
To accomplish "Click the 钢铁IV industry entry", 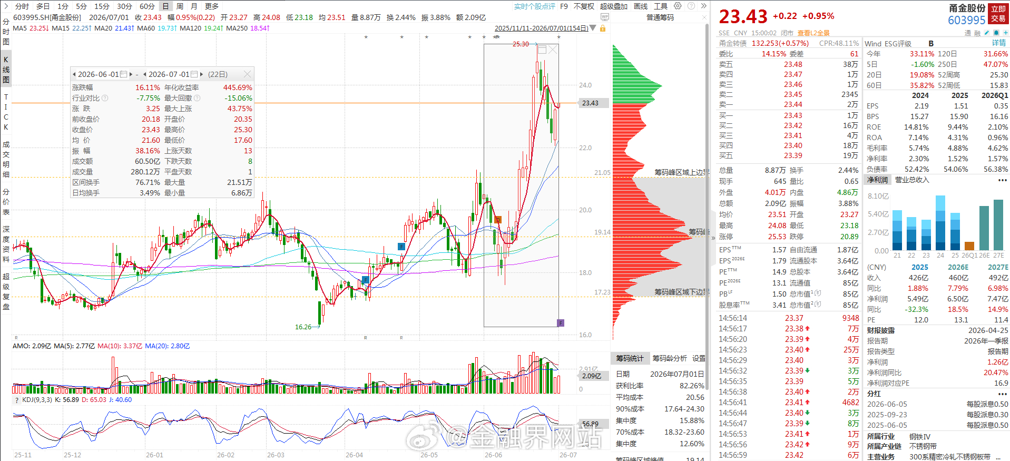I will coord(920,437).
